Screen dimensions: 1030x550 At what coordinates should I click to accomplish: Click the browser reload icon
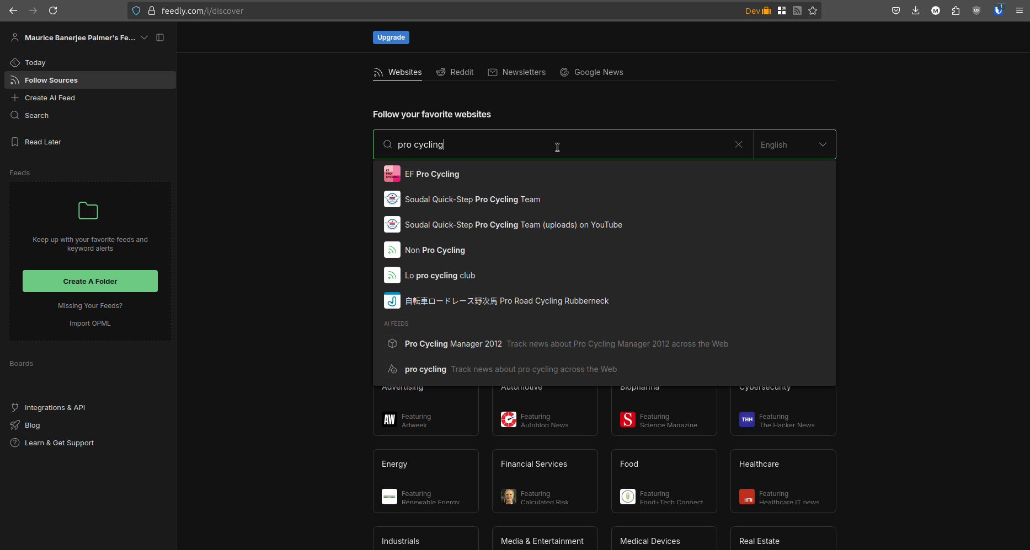53,10
